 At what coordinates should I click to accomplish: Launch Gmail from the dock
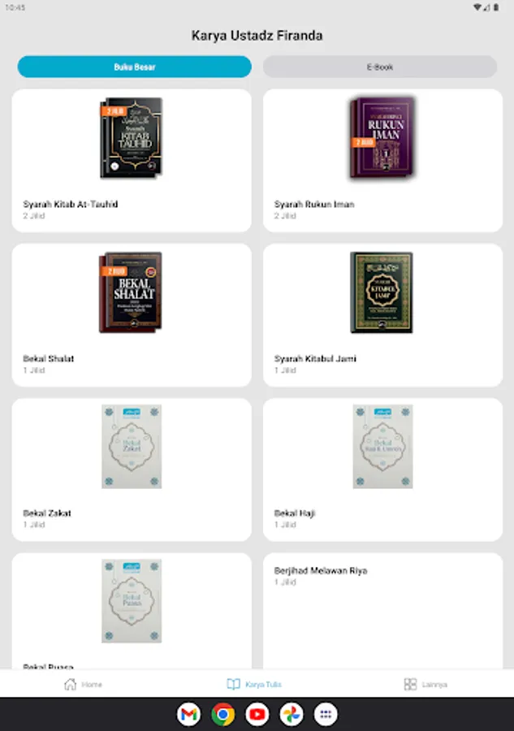click(x=188, y=714)
